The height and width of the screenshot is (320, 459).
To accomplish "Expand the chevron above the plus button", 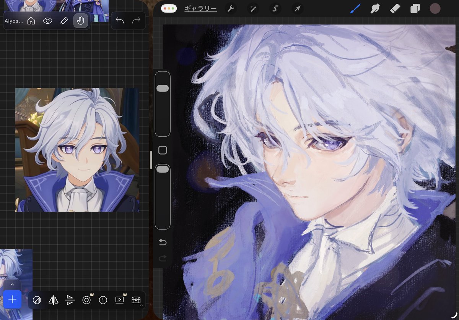I will pos(12,284).
